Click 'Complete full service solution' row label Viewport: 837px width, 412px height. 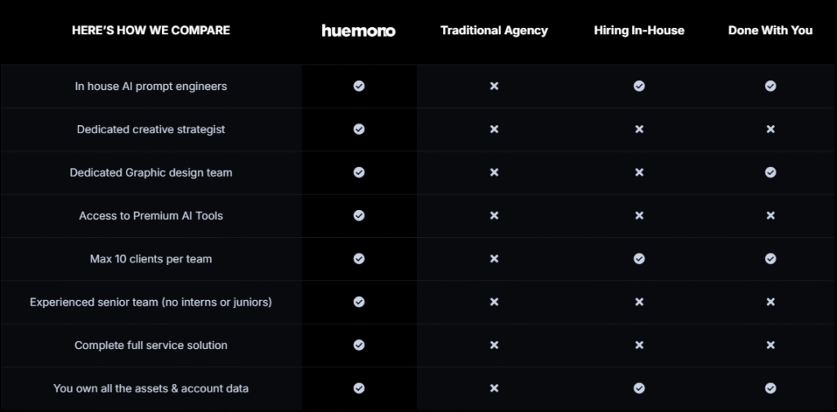click(x=151, y=345)
